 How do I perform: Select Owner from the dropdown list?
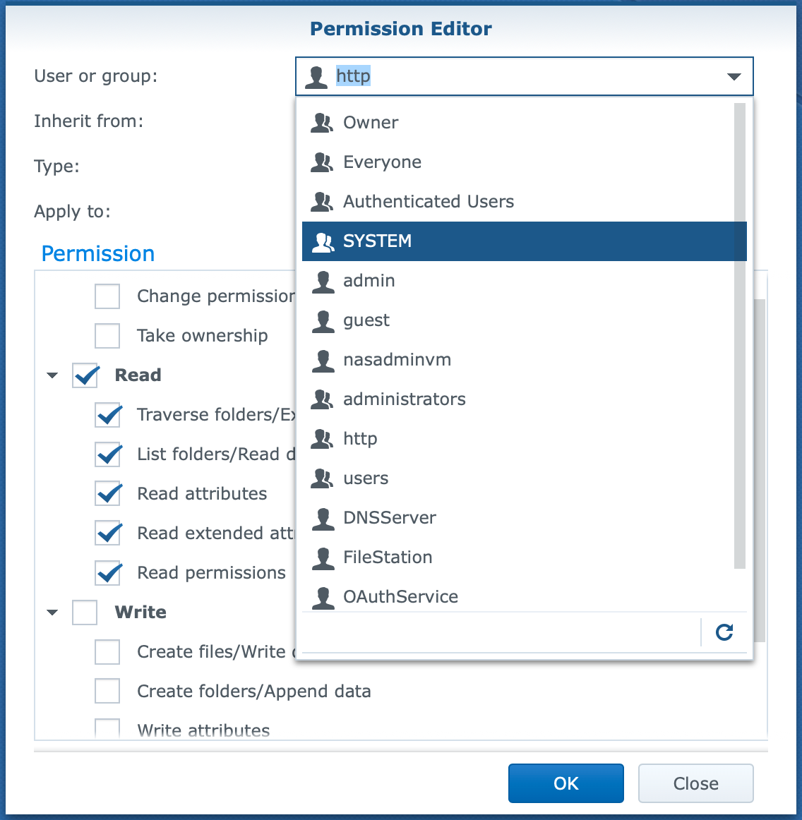[x=525, y=123]
